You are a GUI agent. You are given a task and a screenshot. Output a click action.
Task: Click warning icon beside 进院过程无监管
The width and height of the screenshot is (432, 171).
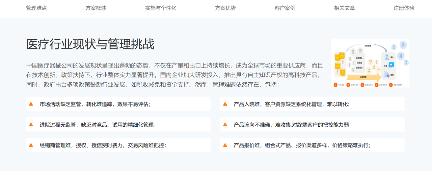coord(31,125)
